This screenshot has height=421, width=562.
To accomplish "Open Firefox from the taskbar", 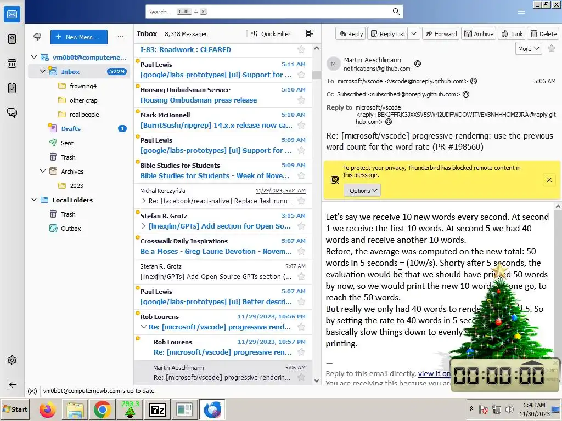I will pos(47,409).
